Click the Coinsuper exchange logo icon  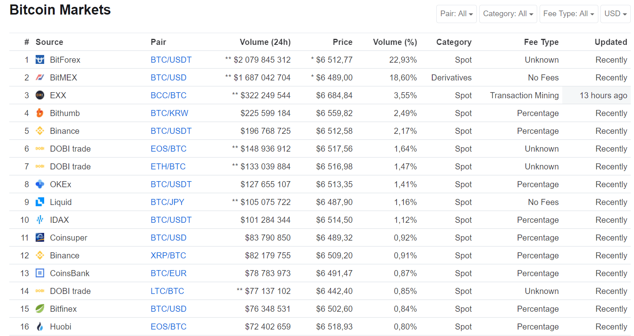(40, 238)
